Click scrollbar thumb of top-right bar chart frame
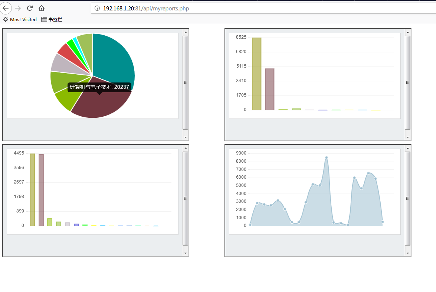The width and height of the screenshot is (436, 292). [407, 82]
